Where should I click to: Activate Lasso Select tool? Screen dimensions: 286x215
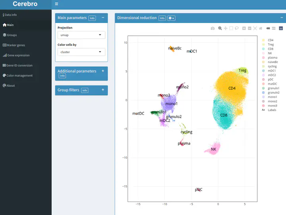[237, 29]
